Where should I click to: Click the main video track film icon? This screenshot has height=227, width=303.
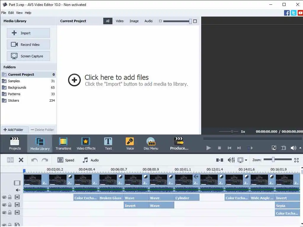tap(17, 183)
